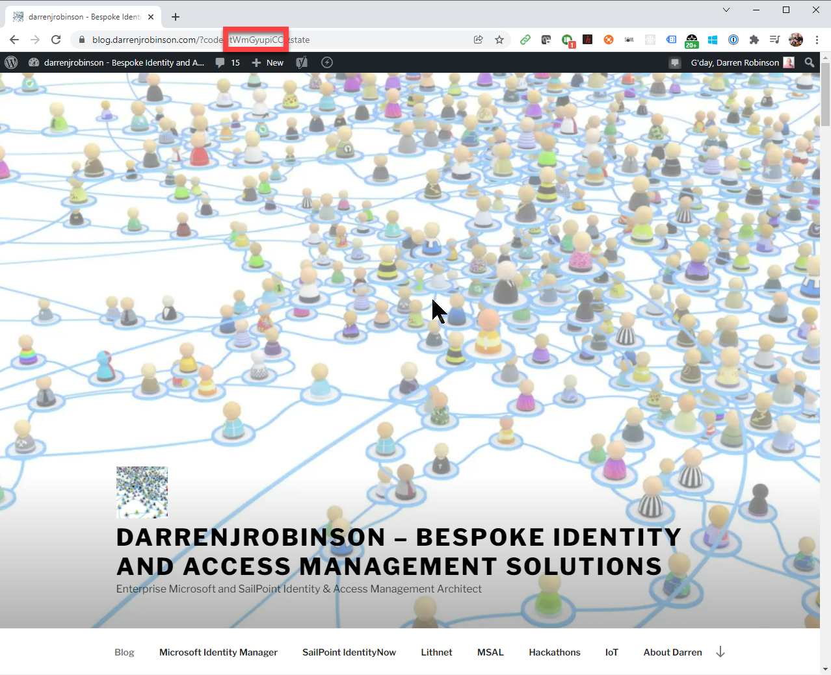Open the 15 pending comments
831x675 pixels.
point(228,62)
